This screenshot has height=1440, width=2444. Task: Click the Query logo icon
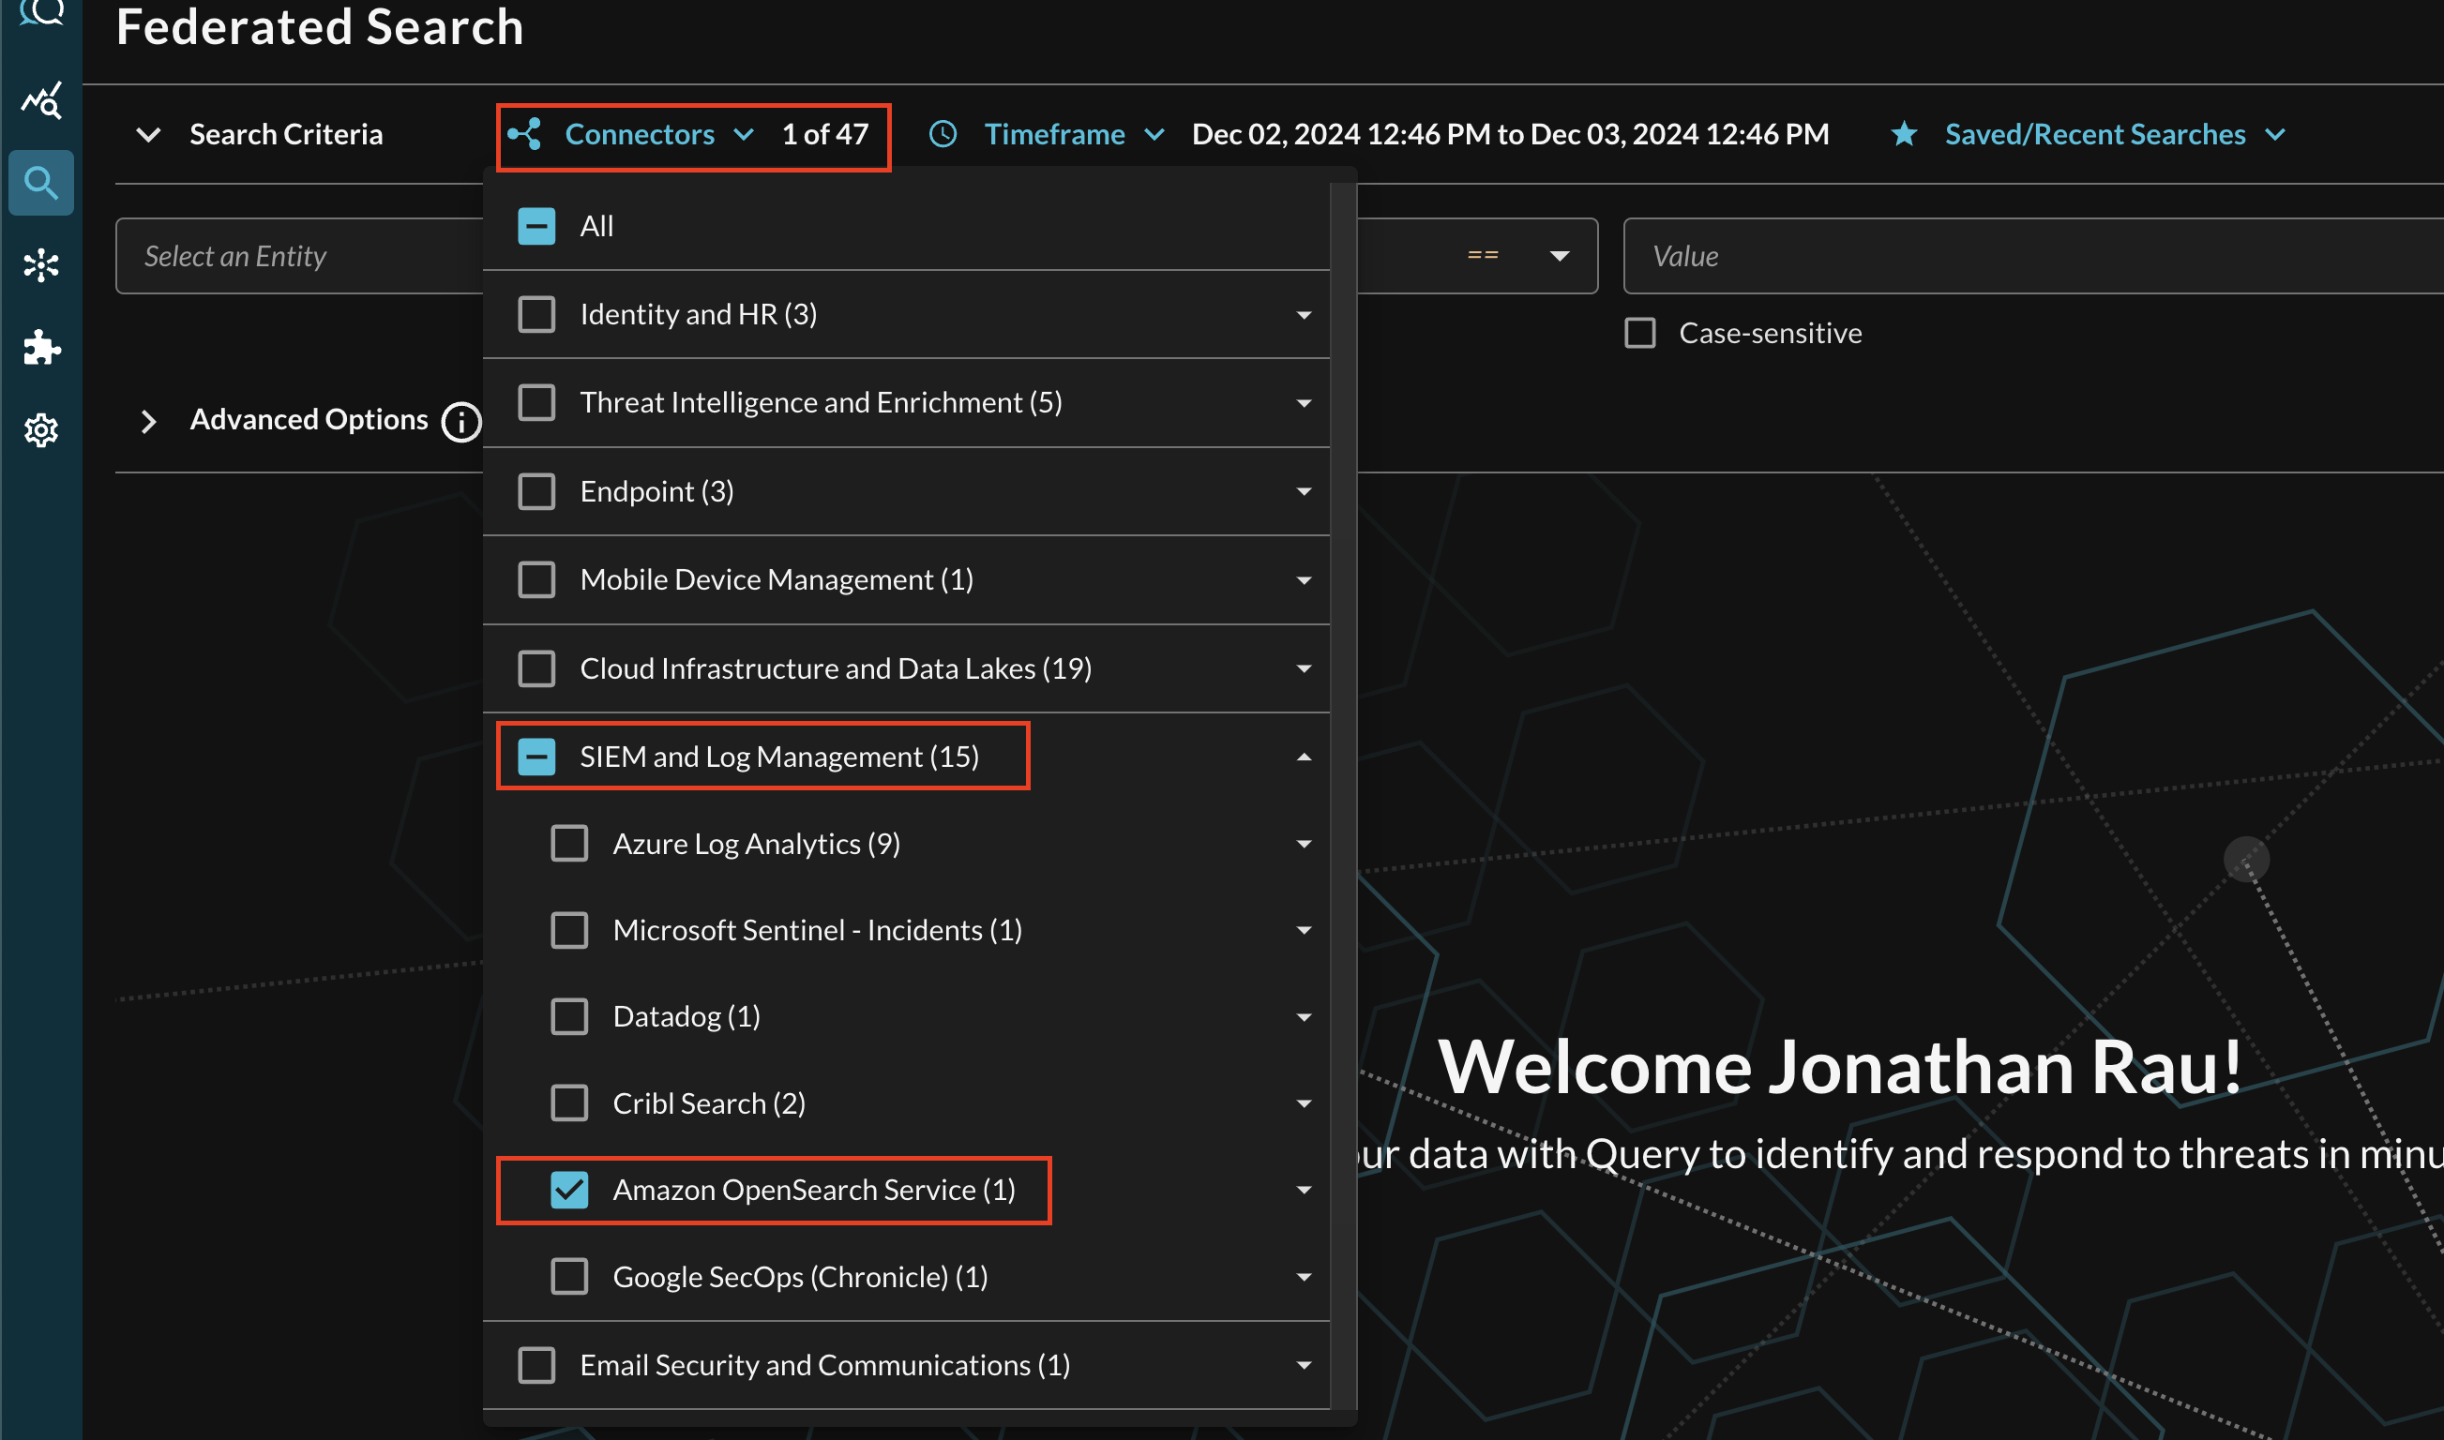(42, 13)
